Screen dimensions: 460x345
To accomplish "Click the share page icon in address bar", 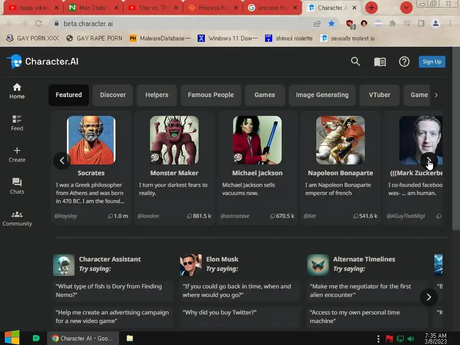I will [317, 23].
